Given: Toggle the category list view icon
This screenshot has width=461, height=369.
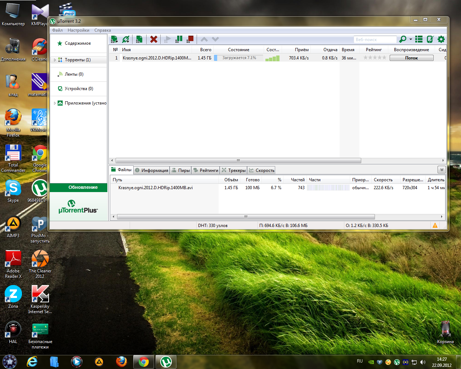Looking at the screenshot, I should [x=419, y=39].
